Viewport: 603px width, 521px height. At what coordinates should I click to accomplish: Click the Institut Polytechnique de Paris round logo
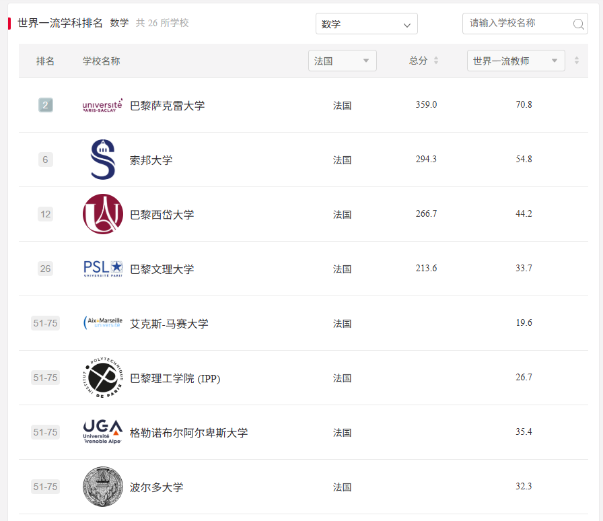pyautogui.click(x=102, y=378)
